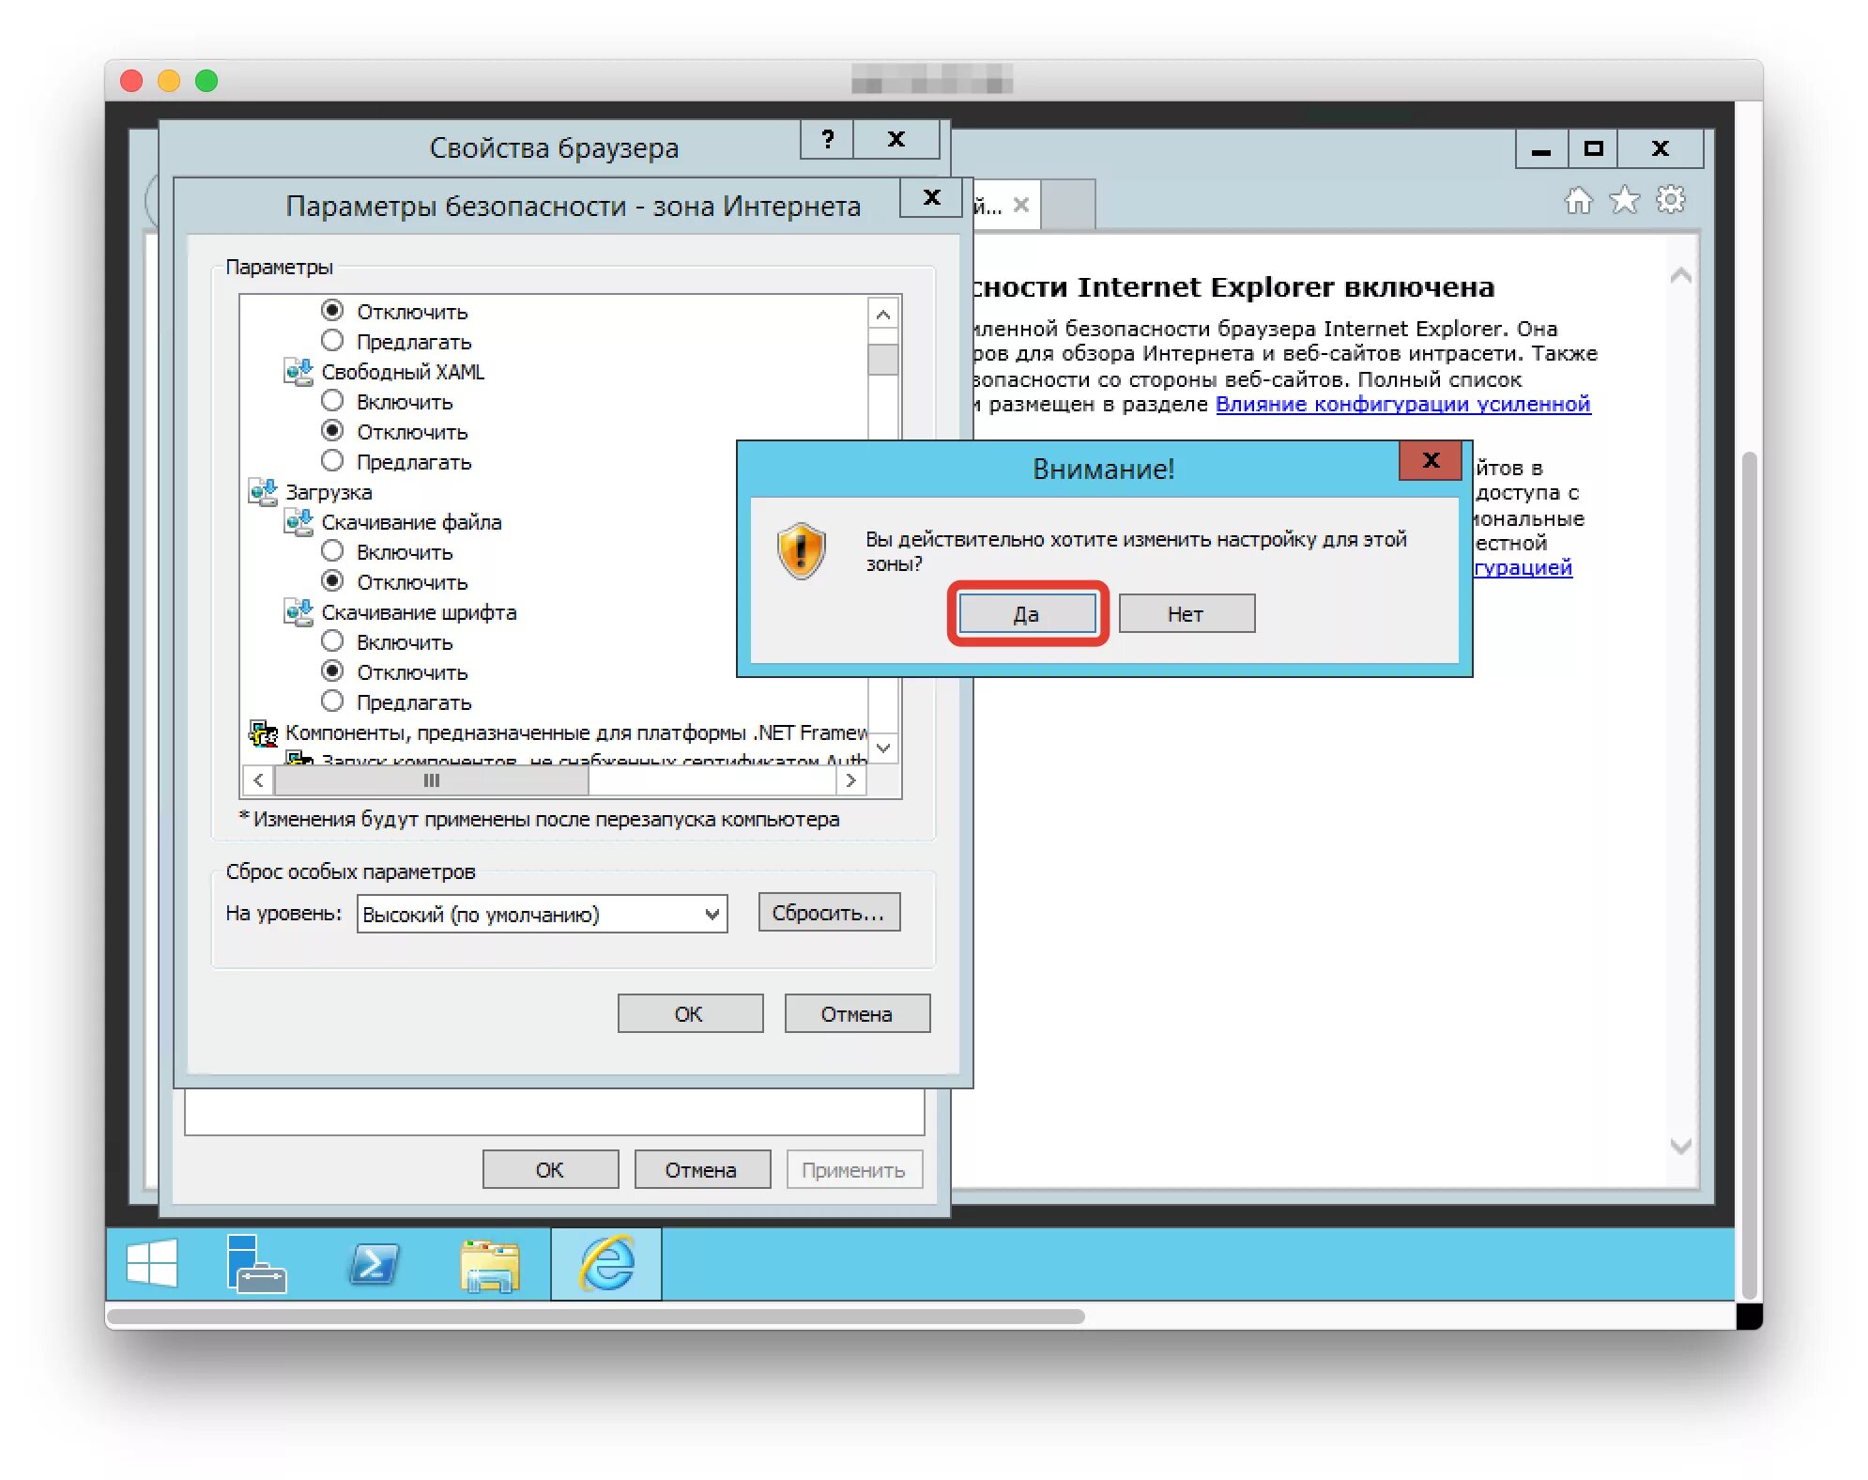Viewport: 1868px width, 1480px height.
Task: Open the На уровень security level dropdown
Action: pyautogui.click(x=543, y=914)
